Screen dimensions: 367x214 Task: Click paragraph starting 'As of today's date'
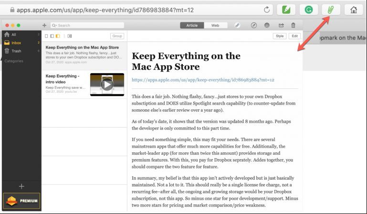click(x=211, y=125)
